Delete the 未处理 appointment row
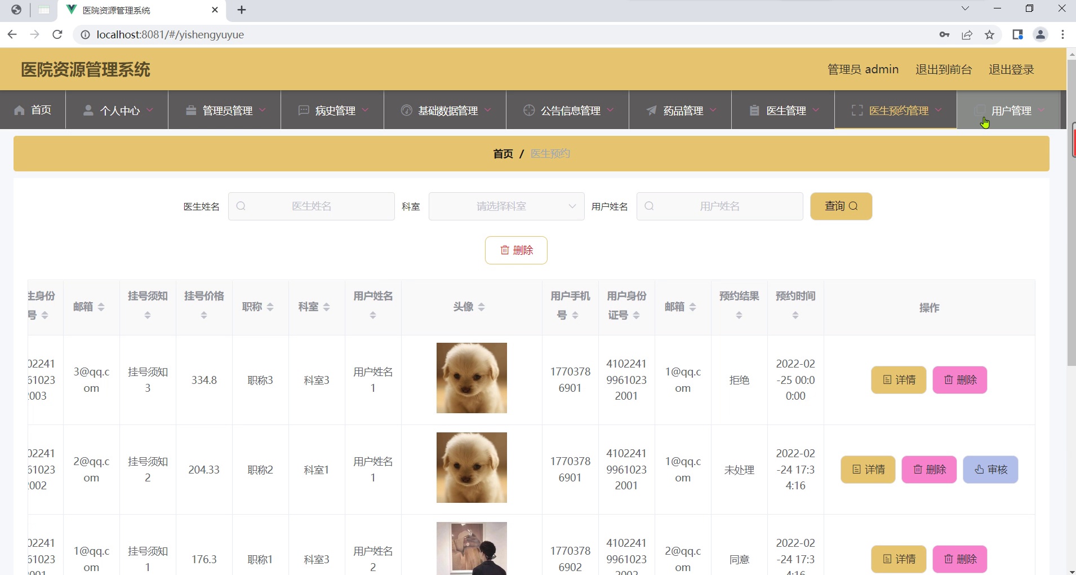 (929, 470)
